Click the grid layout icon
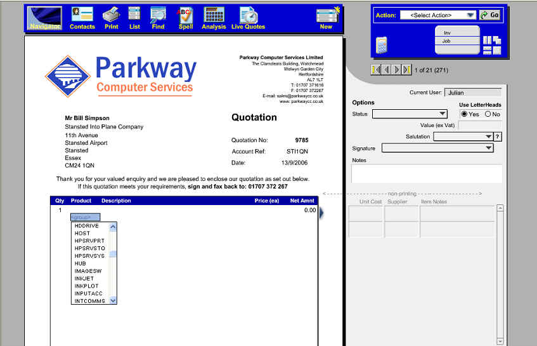 (x=497, y=50)
